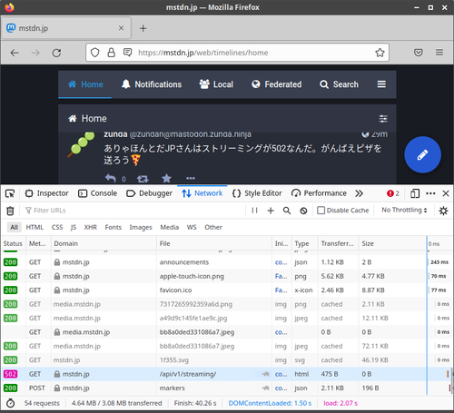454x413 pixels.
Task: Switch to Notifications tab
Action: point(152,84)
